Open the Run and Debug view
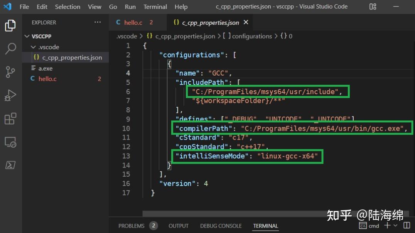Screen dimensions: 415x233 (x=10, y=95)
